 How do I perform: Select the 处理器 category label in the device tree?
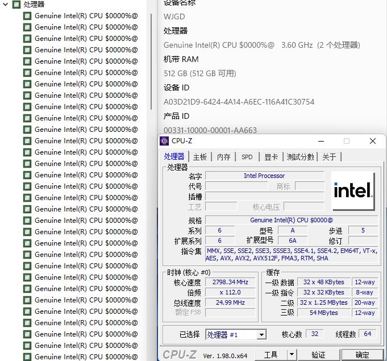click(34, 4)
